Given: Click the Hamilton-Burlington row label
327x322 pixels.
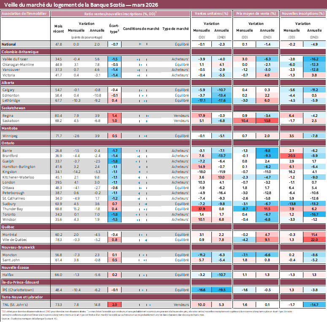Looking at the screenshot, I should tap(19, 167).
